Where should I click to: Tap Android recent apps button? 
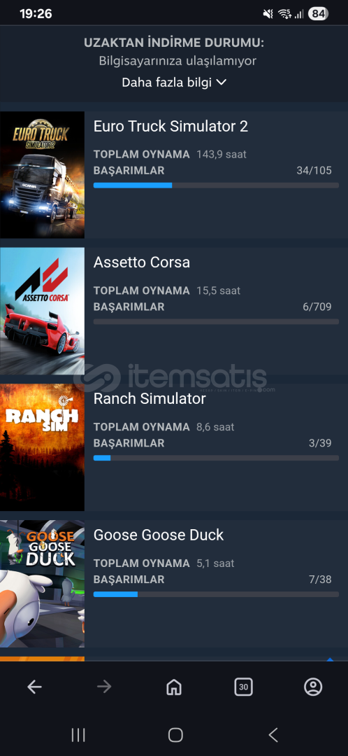[78, 735]
